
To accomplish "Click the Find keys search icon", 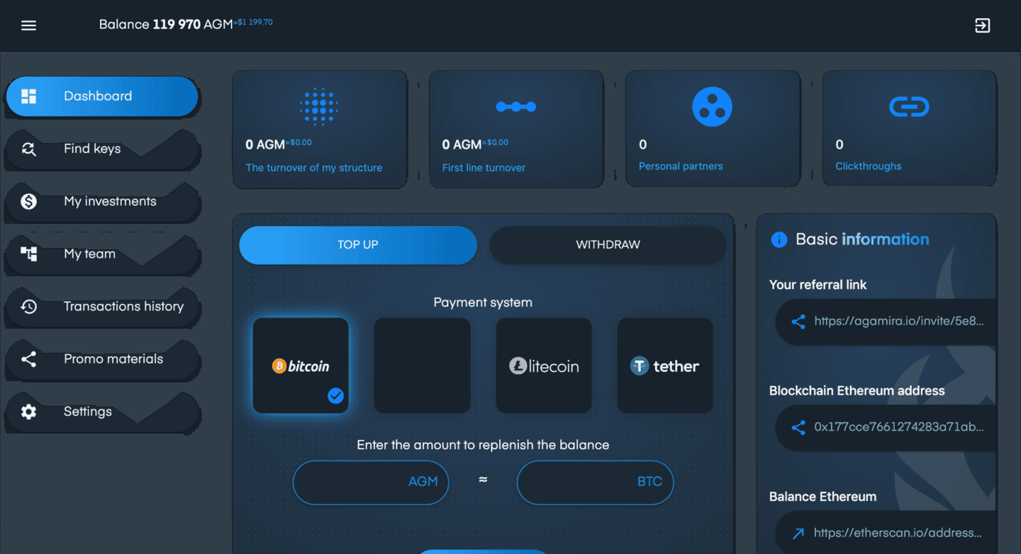I will [28, 149].
